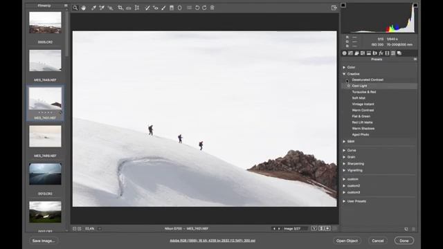Click the Done button

pos(404,241)
